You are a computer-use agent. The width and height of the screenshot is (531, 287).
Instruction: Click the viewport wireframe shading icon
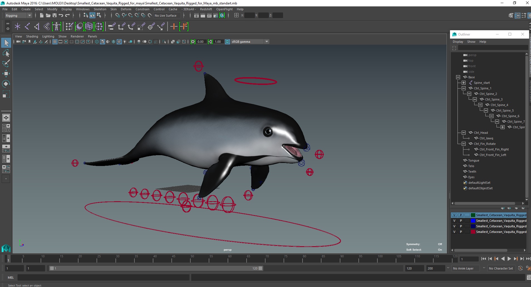[x=97, y=42]
